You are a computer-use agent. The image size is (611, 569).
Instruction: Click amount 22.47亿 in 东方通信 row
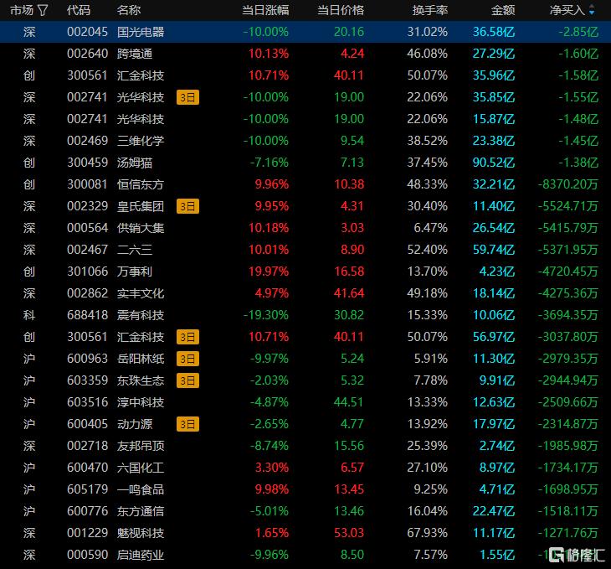pyautogui.click(x=494, y=511)
